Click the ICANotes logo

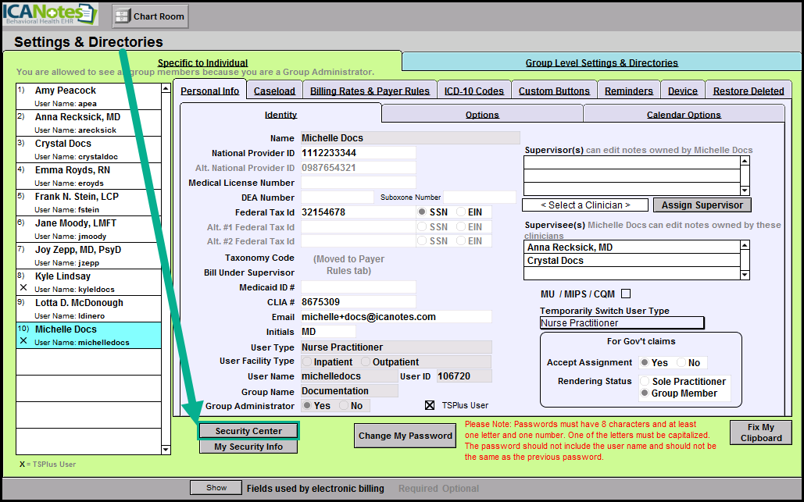(x=49, y=14)
